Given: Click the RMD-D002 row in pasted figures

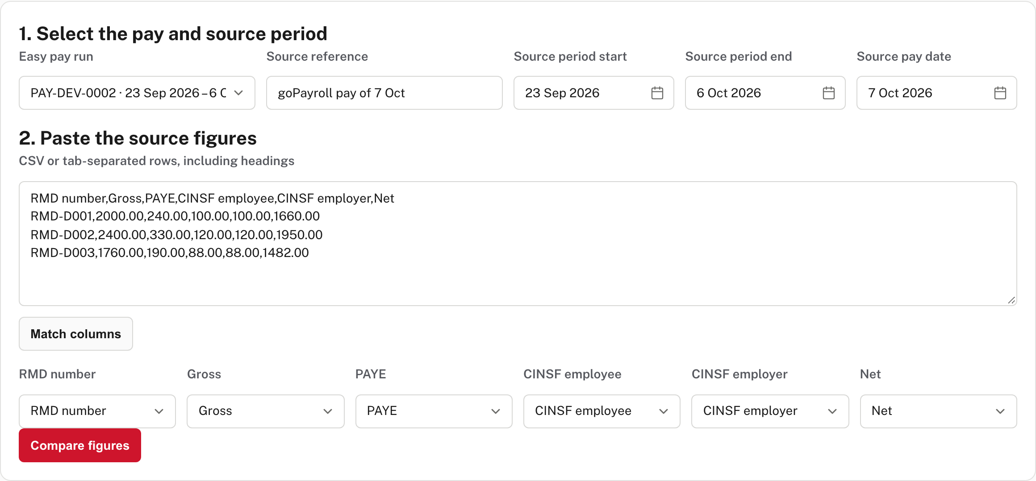Looking at the screenshot, I should 176,235.
